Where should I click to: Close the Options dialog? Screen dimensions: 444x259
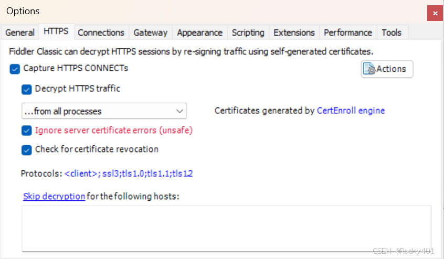[435, 13]
